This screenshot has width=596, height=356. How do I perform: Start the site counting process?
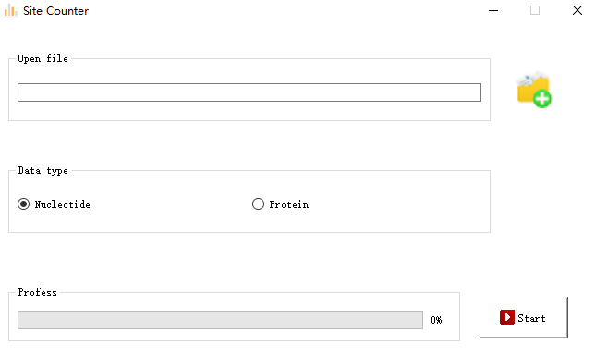pos(523,317)
